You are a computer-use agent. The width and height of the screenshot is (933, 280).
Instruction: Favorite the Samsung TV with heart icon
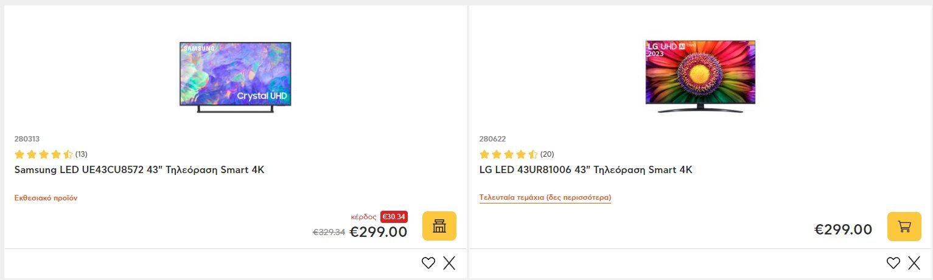pos(428,263)
